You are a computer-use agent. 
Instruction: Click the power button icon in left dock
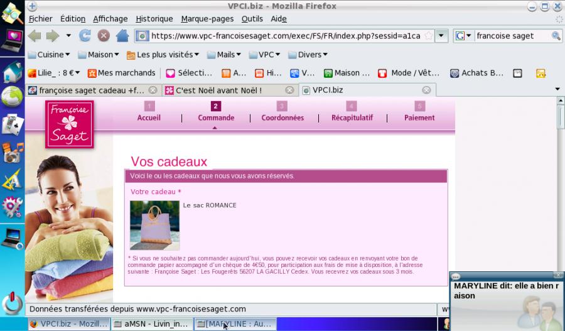12,304
